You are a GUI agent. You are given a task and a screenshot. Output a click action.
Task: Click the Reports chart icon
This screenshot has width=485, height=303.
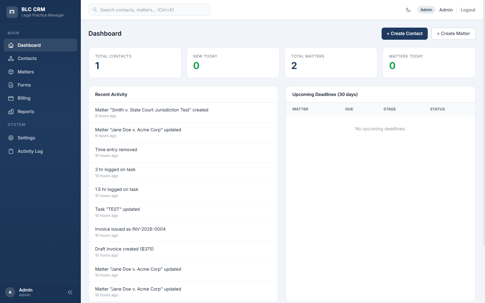coord(11,112)
